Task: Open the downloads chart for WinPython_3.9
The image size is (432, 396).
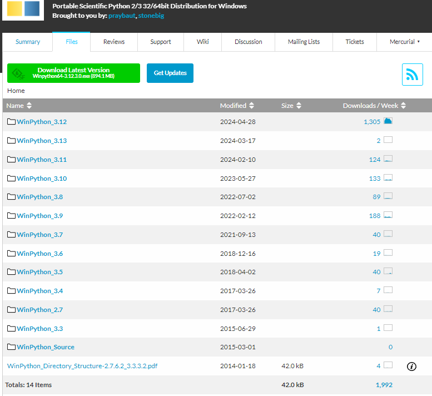Action: pyautogui.click(x=388, y=215)
